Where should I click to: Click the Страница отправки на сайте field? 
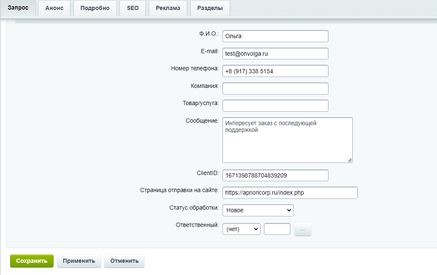tap(290, 193)
